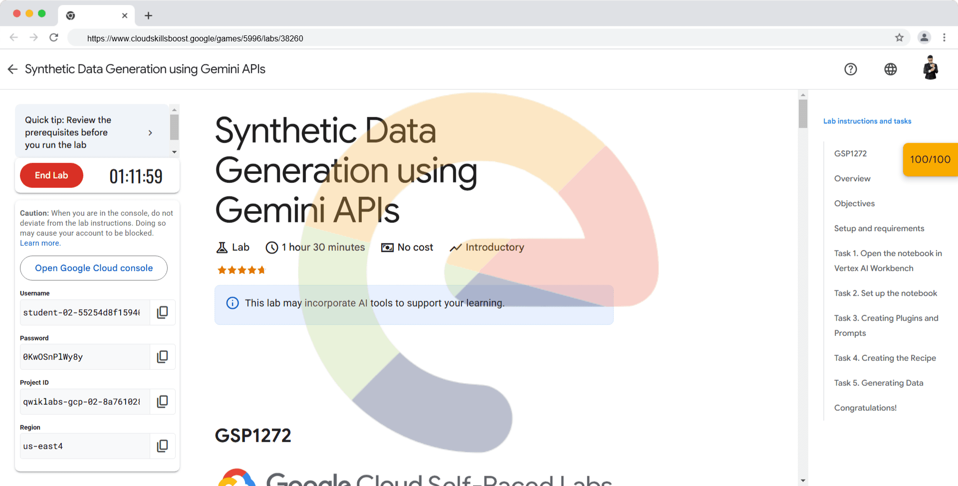Copy the Region value
Image resolution: width=958 pixels, height=486 pixels.
point(162,446)
